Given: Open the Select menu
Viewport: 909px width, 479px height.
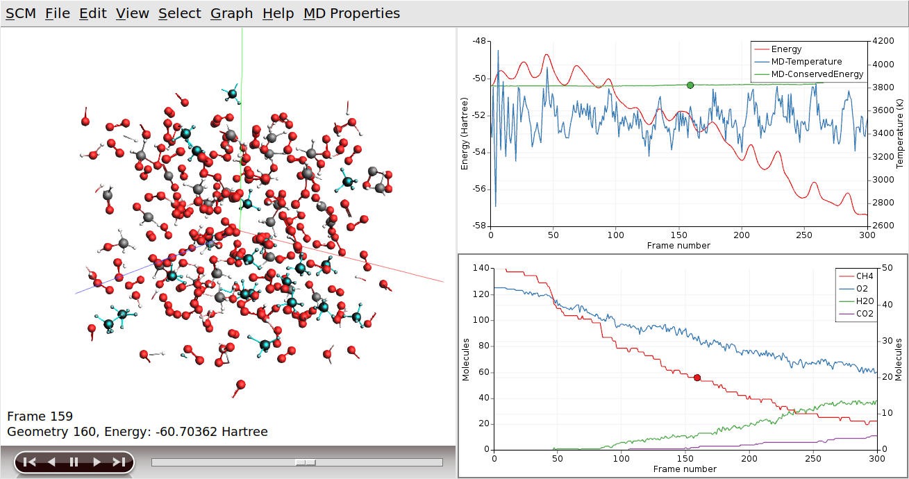Looking at the screenshot, I should click(x=179, y=12).
